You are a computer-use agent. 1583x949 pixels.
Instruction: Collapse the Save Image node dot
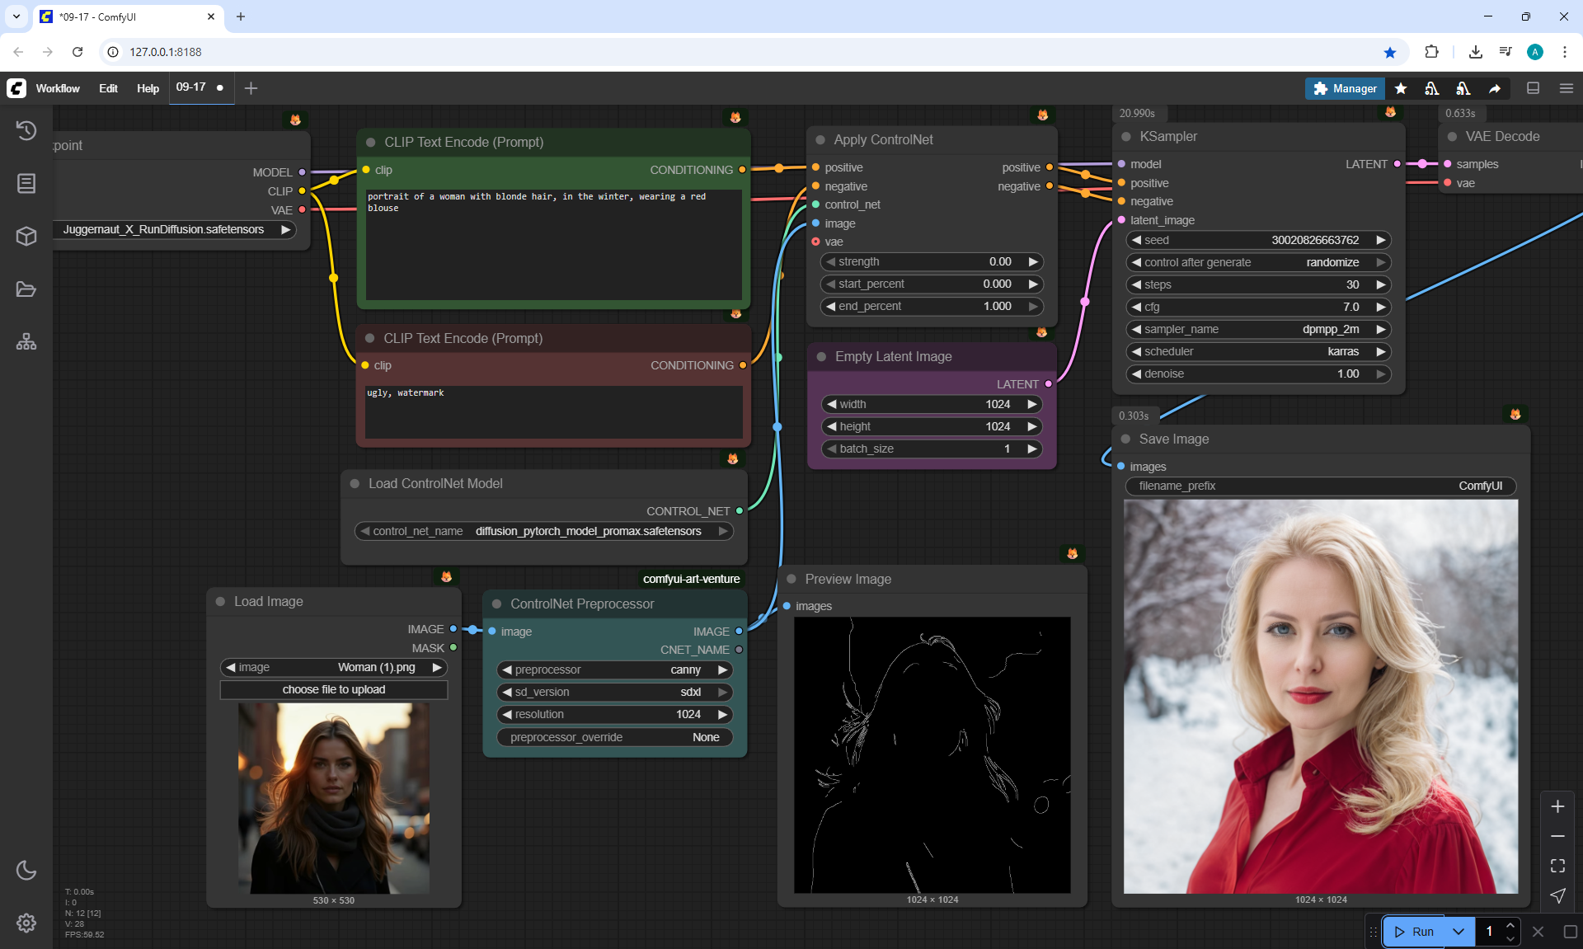pyautogui.click(x=1125, y=439)
